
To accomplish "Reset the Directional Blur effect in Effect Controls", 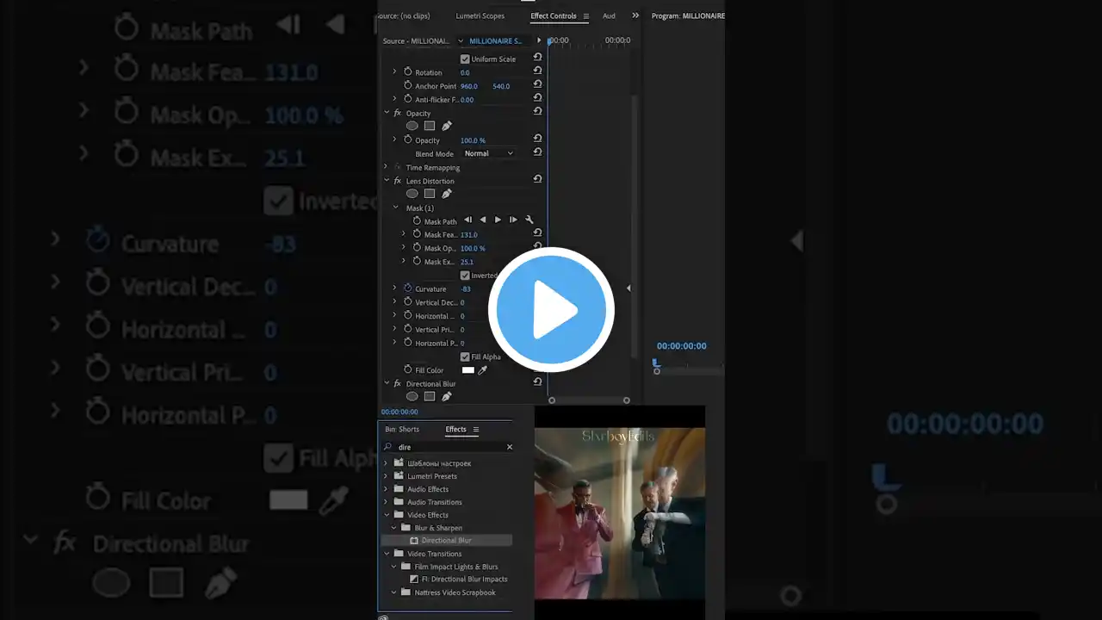I will (537, 382).
